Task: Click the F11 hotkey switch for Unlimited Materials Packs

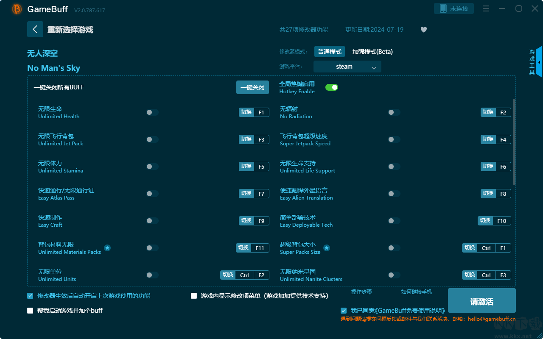Action: [252, 248]
